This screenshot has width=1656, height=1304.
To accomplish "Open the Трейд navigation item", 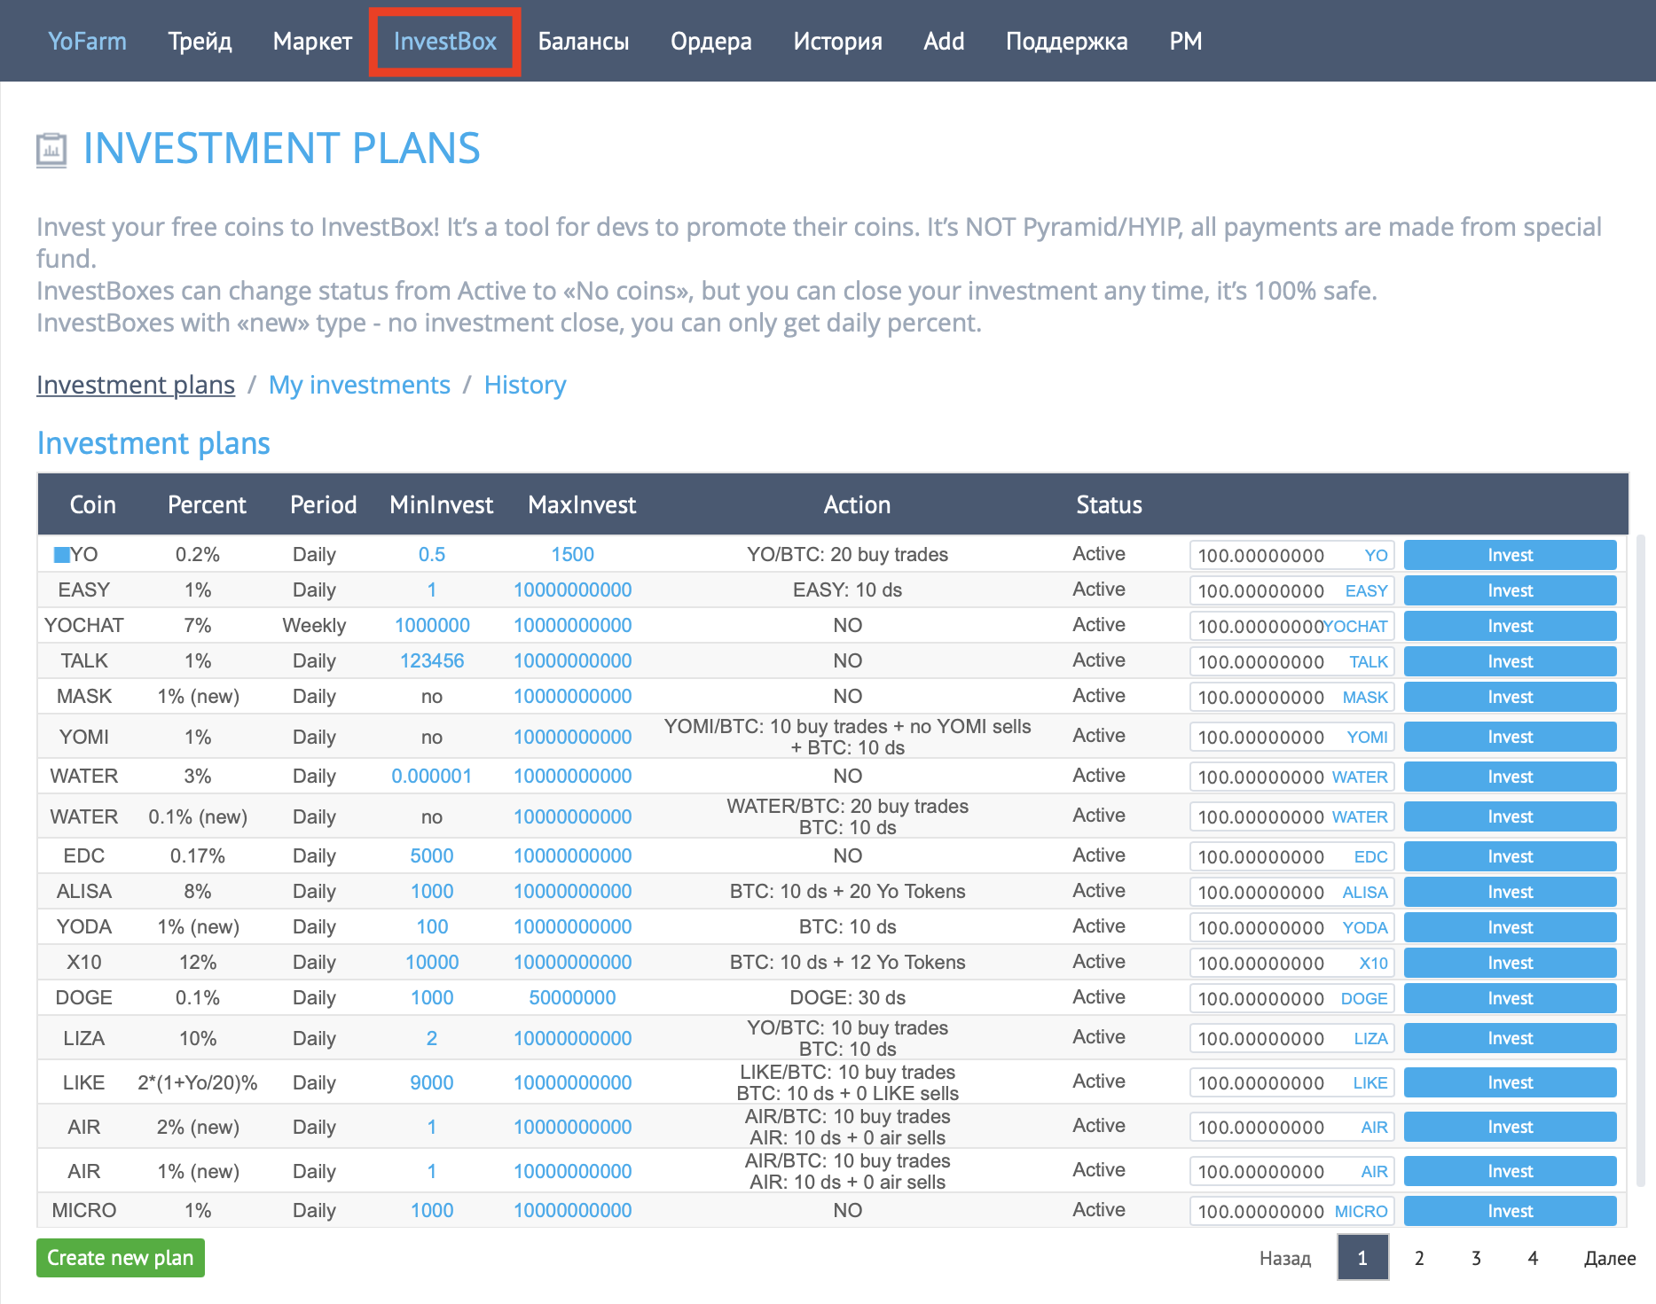I will click(200, 41).
